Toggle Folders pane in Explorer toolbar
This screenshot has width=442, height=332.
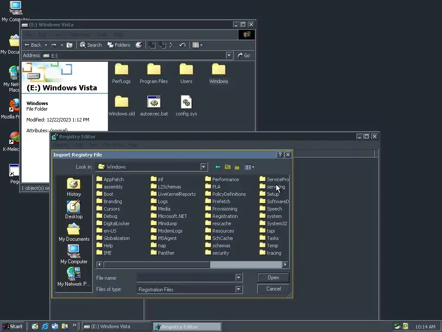pos(119,45)
